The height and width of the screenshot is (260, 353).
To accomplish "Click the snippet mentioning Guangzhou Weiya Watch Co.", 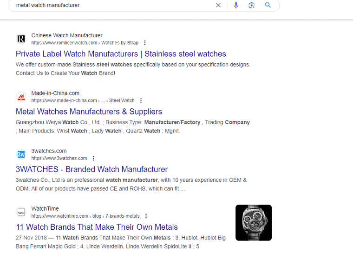I will click(133, 127).
